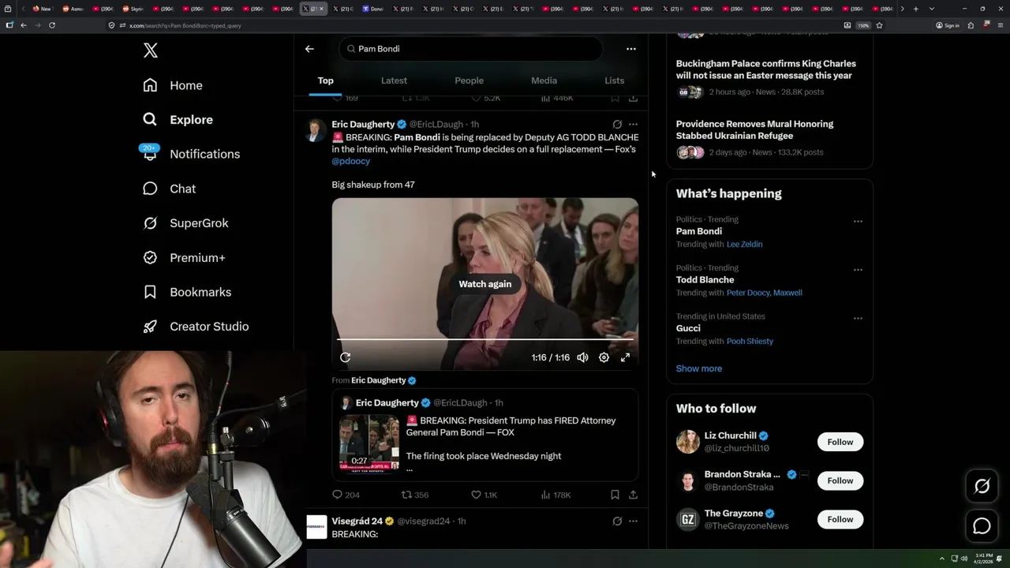Click the replay icon in video controls
Image resolution: width=1010 pixels, height=568 pixels.
coord(345,357)
